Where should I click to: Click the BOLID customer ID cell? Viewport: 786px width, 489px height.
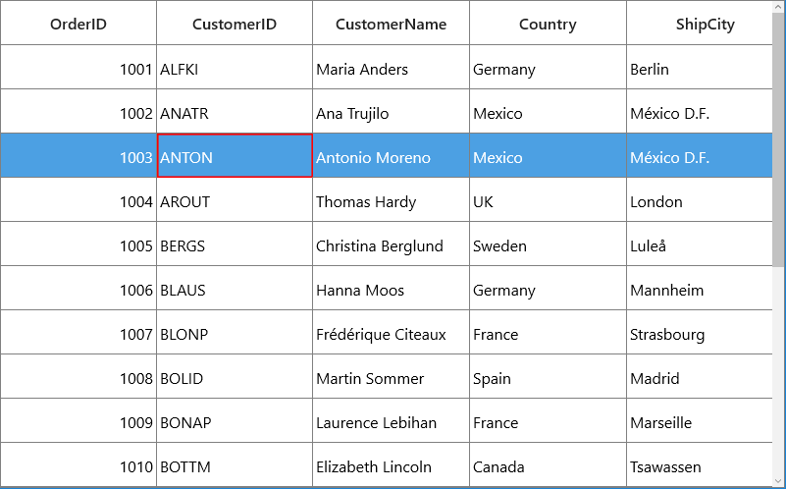tap(235, 376)
